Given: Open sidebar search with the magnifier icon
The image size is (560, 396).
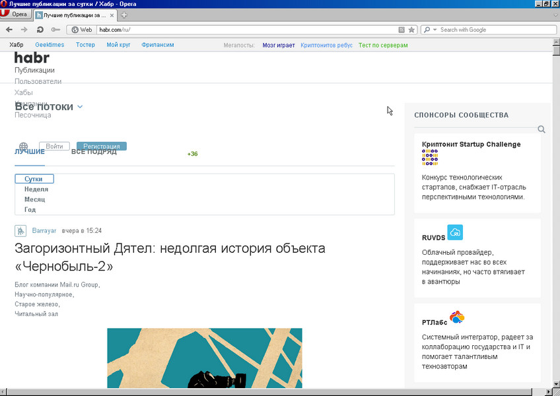Looking at the screenshot, I should [x=542, y=129].
